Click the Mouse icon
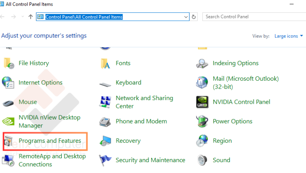This screenshot has height=173, width=306. click(x=8, y=103)
